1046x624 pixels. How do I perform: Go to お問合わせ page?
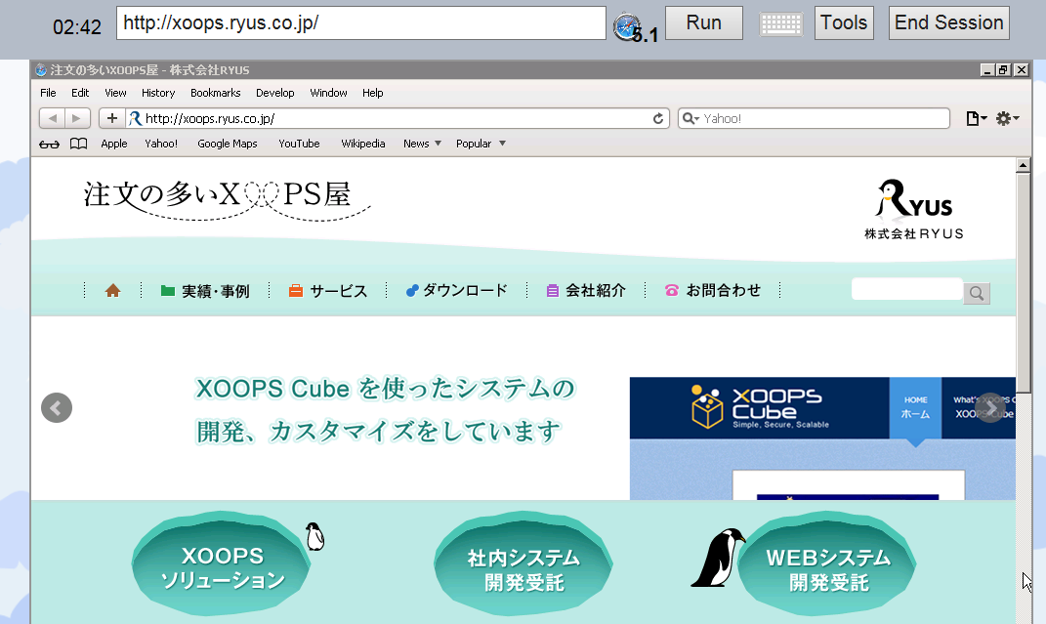(x=712, y=291)
